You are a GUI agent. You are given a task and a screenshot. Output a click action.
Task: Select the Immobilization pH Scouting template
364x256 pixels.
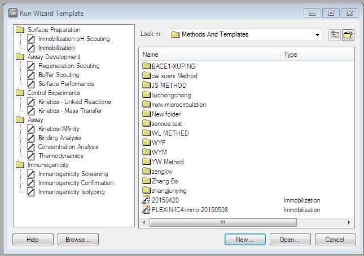click(73, 39)
